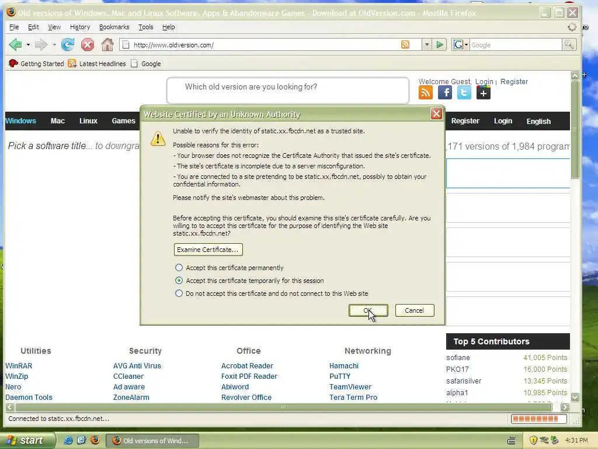The width and height of the screenshot is (598, 449).
Task: Click the black plus share icon
Action: click(483, 92)
